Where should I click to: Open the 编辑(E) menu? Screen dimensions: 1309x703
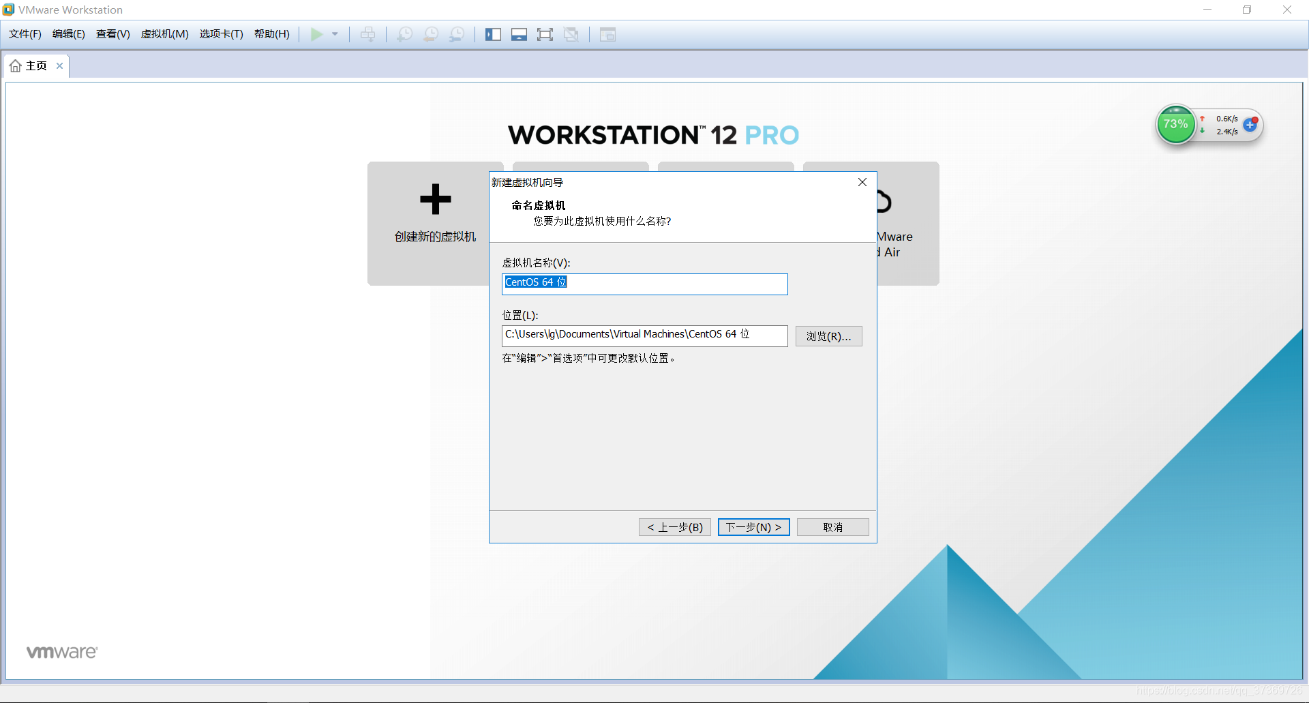point(69,34)
